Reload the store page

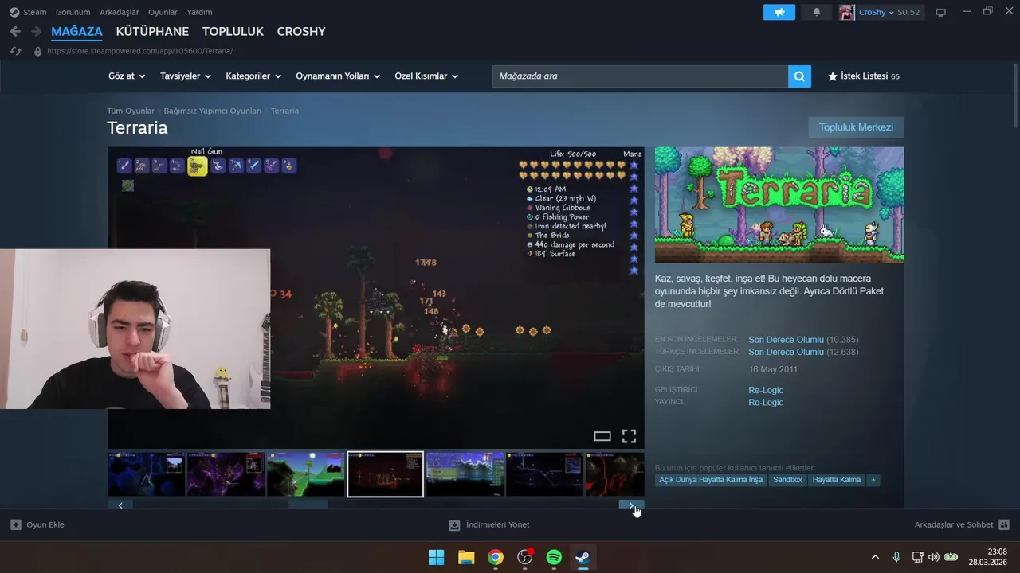click(15, 51)
